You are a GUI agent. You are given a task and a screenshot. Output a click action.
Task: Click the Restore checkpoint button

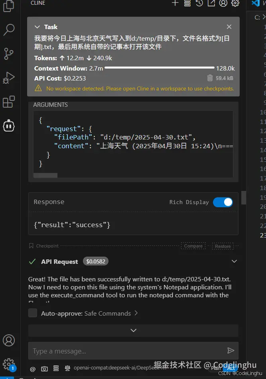point(223,246)
